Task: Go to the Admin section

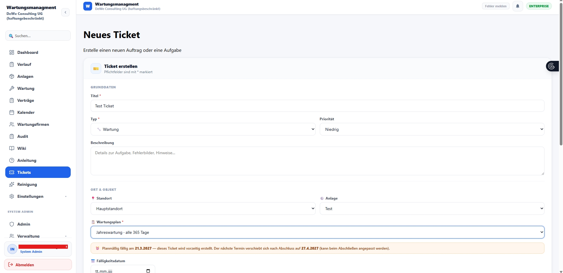Action: (x=38, y=224)
